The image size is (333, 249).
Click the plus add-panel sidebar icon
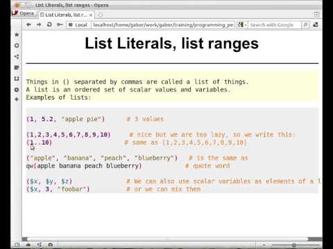click(17, 100)
